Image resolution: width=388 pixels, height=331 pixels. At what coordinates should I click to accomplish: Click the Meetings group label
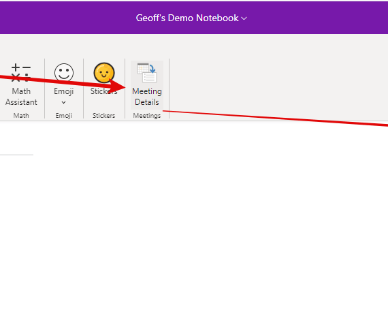[x=147, y=116]
